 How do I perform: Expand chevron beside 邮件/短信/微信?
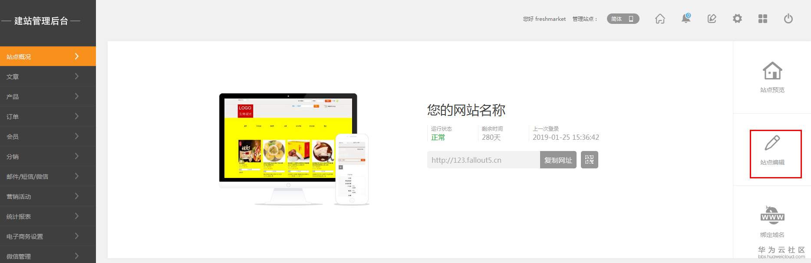pos(77,176)
